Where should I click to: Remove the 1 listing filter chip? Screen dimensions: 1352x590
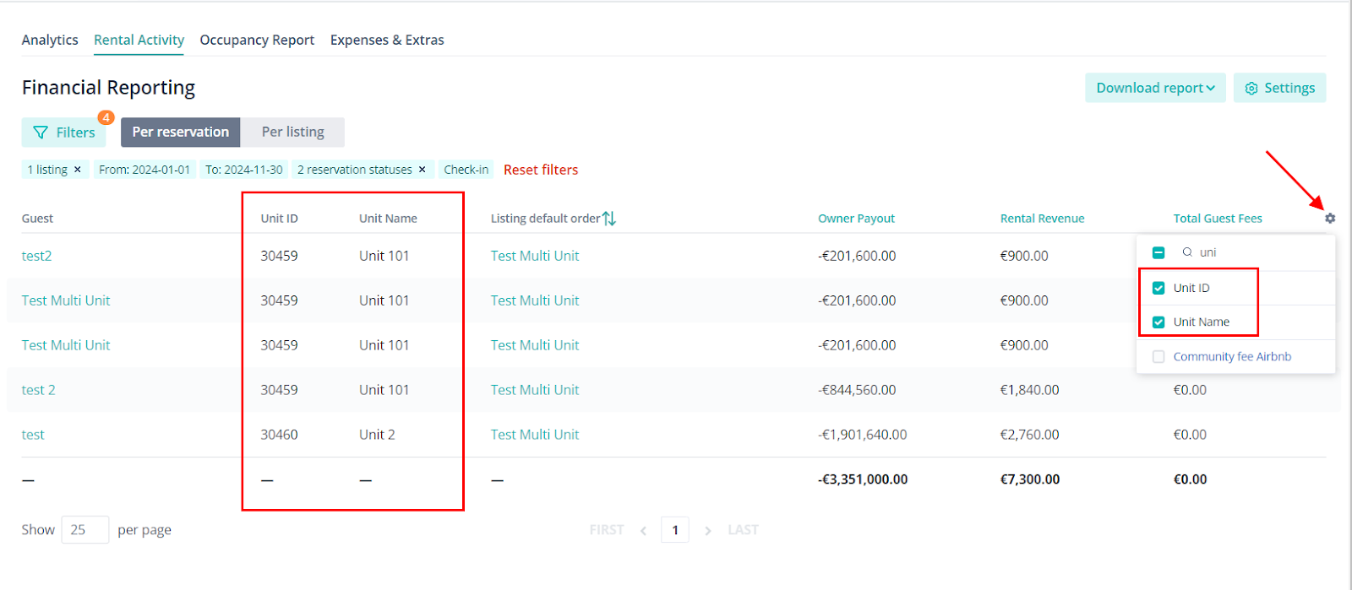tap(78, 170)
